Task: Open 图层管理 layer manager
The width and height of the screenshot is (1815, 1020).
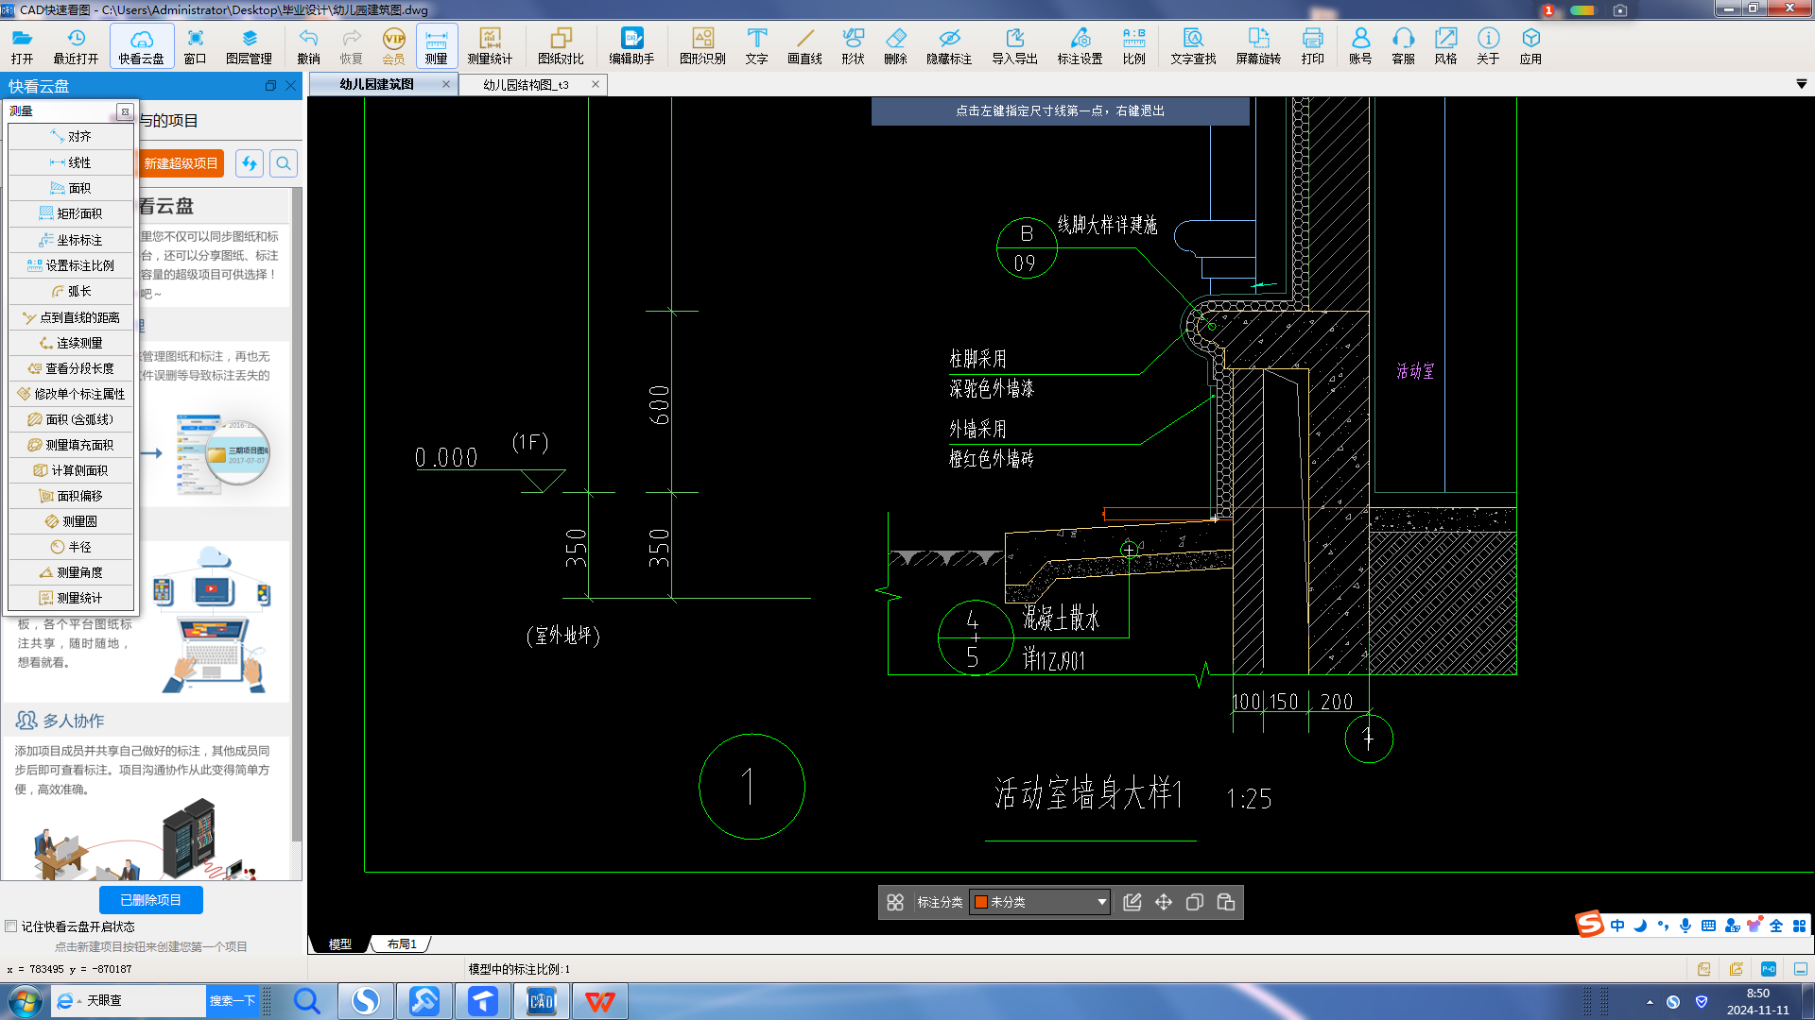Action: 249,45
